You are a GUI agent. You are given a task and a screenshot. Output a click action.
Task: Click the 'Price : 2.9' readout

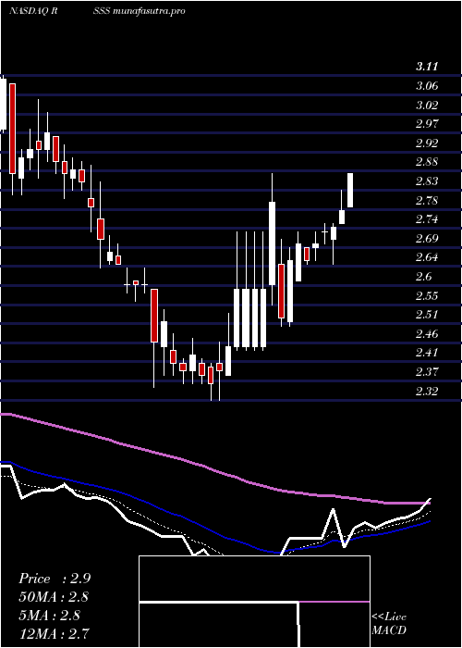(x=55, y=579)
